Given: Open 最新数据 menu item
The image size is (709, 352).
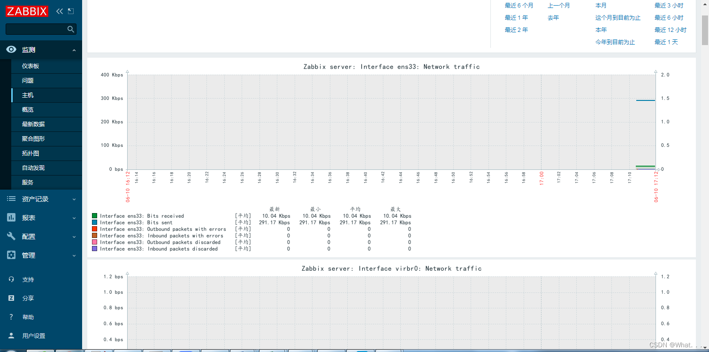Looking at the screenshot, I should tap(46, 124).
